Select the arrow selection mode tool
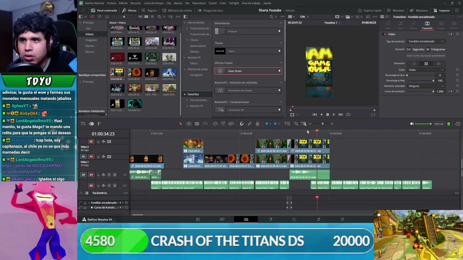463x260 pixels. coord(180,124)
